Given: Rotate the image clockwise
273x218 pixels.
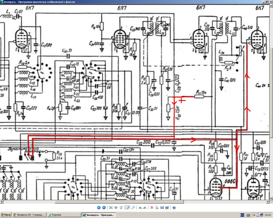Looking at the screenshot, I should click(140, 208).
